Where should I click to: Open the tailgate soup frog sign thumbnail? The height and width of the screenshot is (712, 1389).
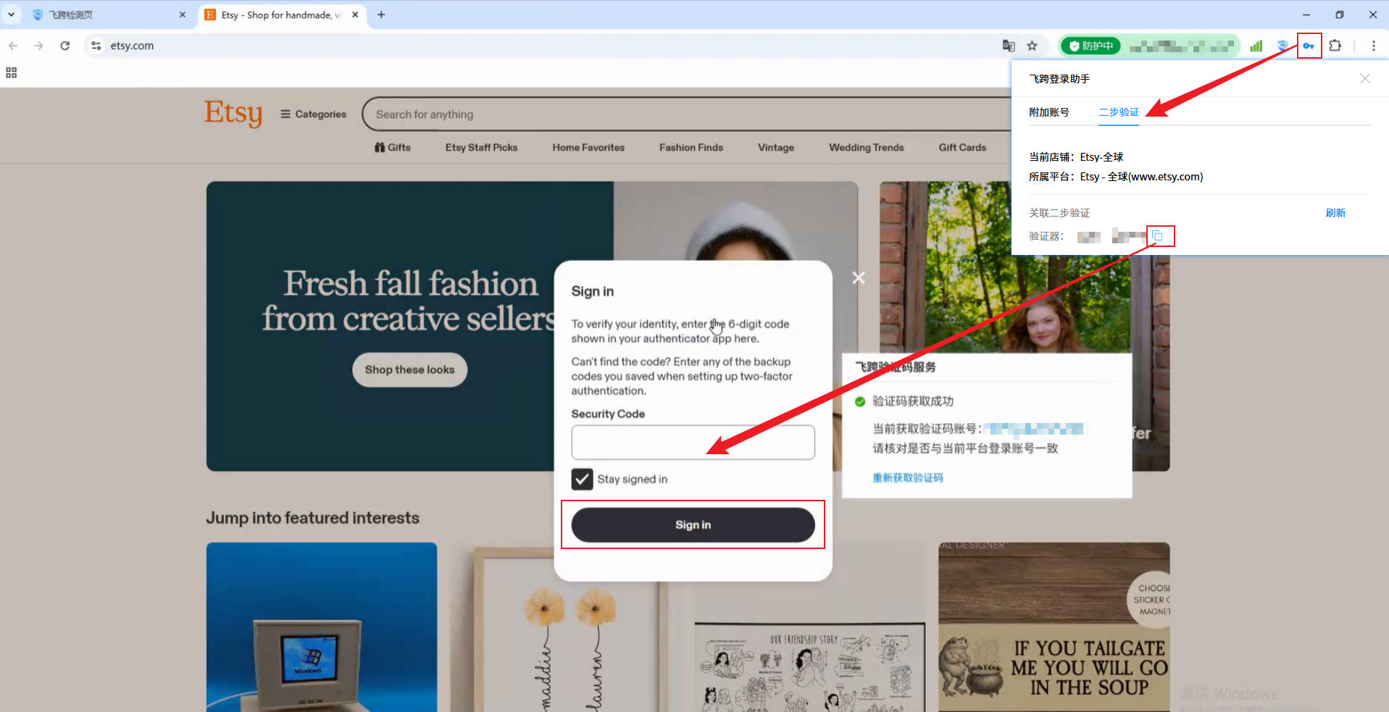(x=1054, y=627)
